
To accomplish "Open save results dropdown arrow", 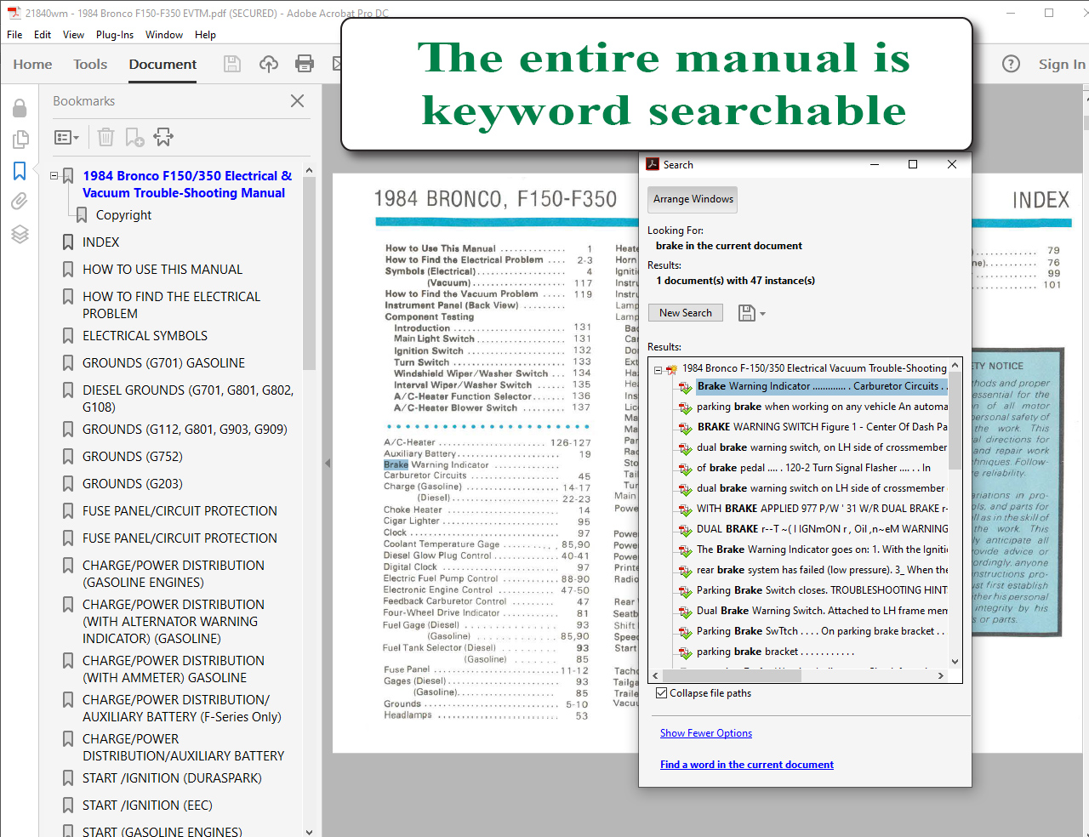I will coord(762,314).
